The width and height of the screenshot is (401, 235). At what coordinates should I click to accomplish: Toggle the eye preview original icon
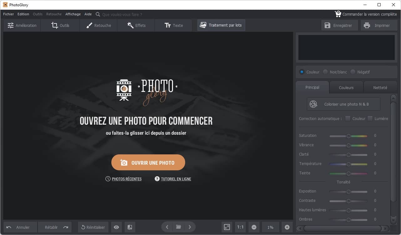point(116,227)
